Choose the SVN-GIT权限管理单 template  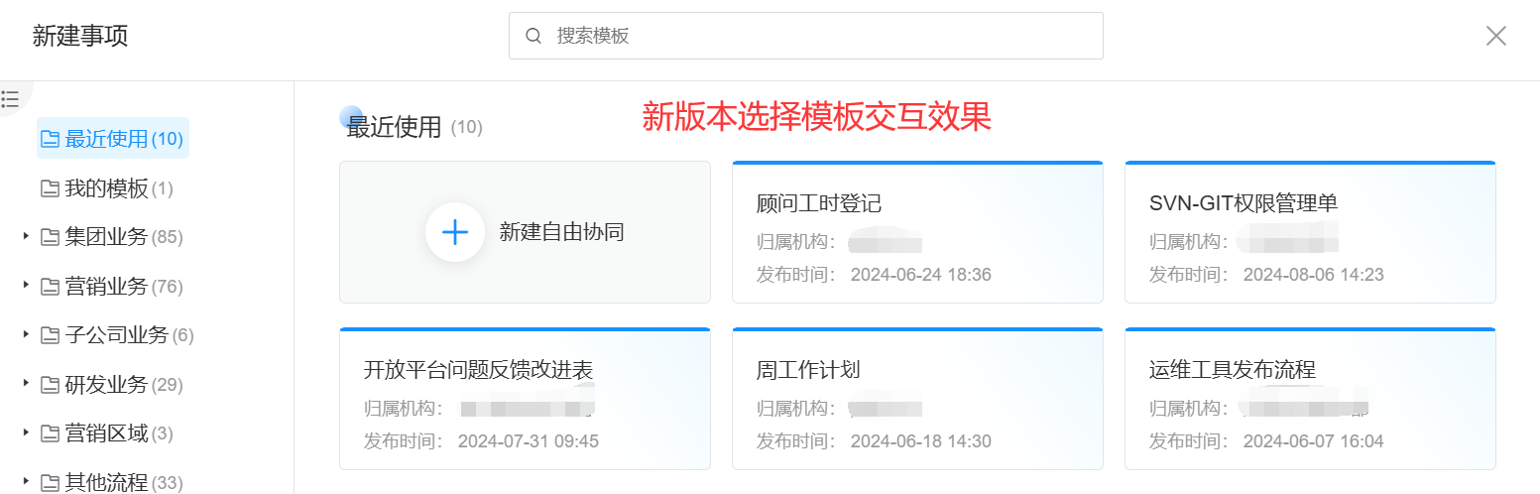1309,232
